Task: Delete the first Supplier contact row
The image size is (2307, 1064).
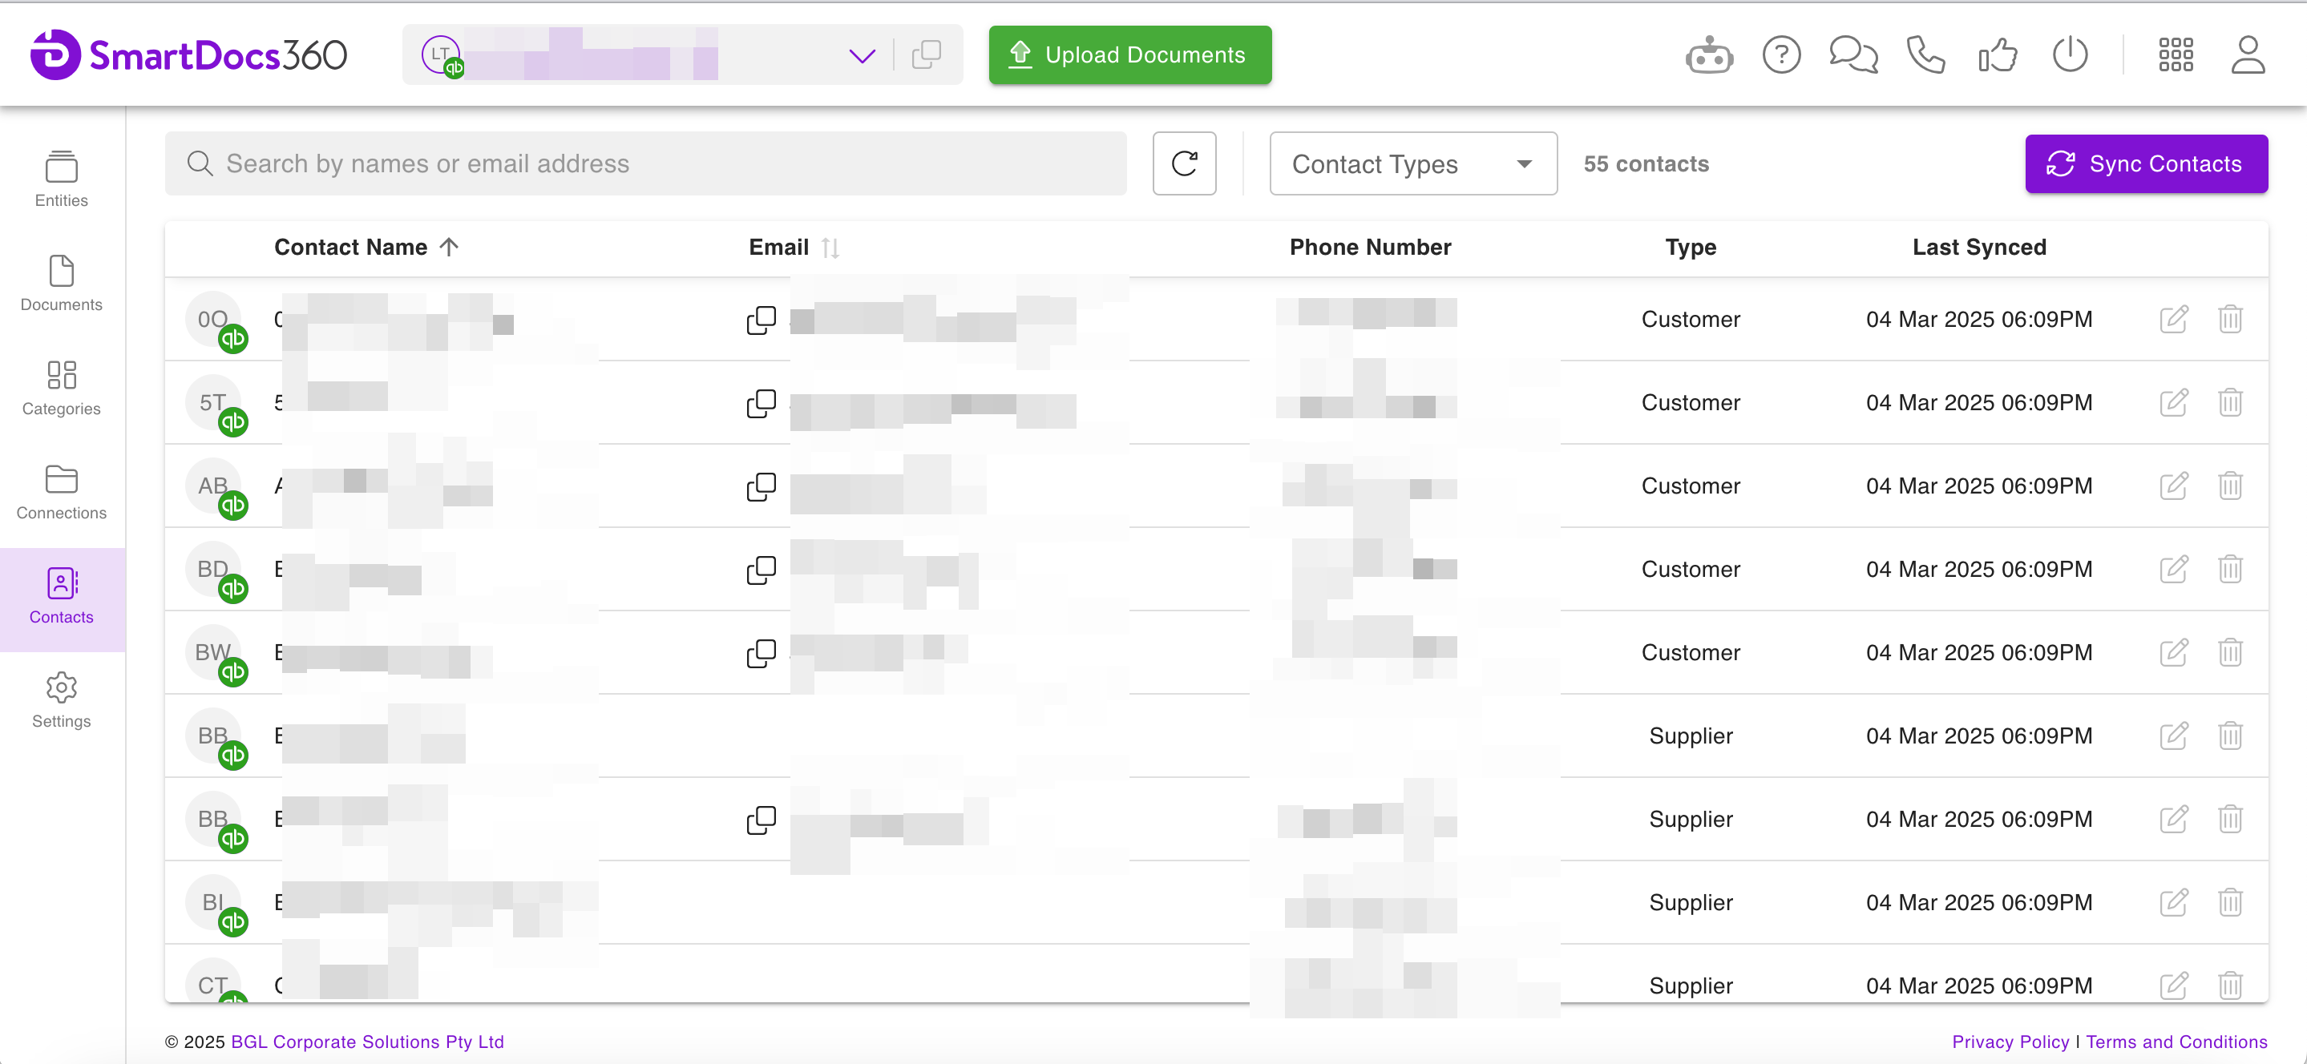Action: 2230,736
